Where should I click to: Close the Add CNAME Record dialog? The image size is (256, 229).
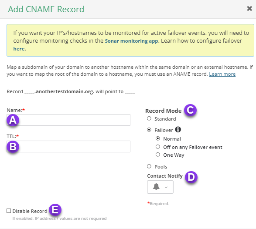249,8
